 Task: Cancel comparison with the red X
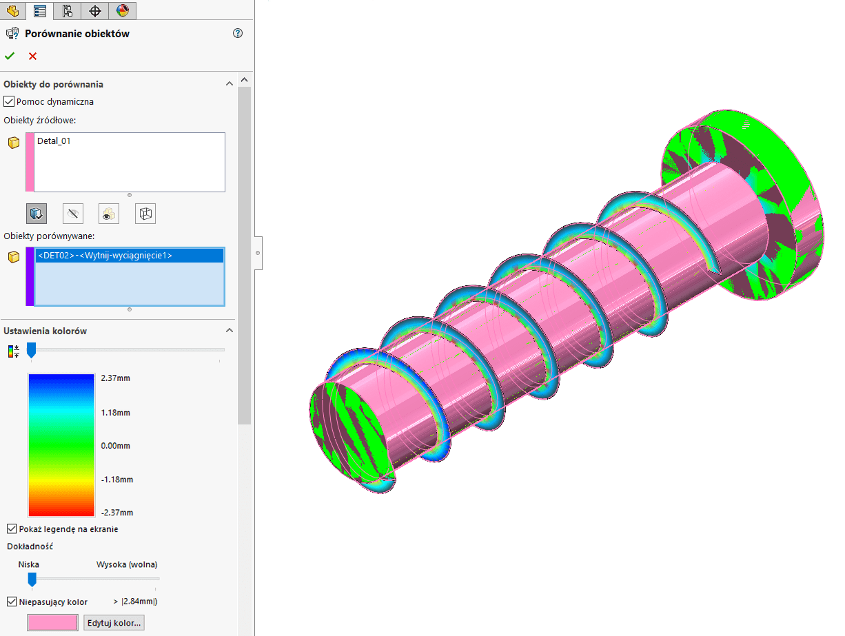32,56
